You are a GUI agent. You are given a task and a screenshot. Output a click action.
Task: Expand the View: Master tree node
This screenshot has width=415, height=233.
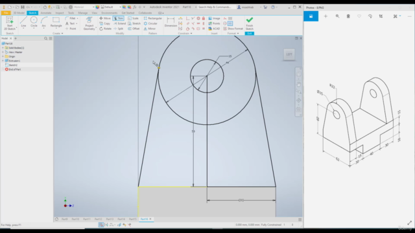3,52
